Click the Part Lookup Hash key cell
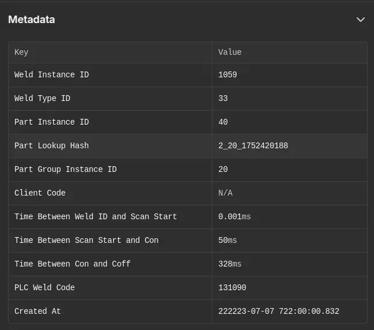The height and width of the screenshot is (330, 374). point(110,146)
